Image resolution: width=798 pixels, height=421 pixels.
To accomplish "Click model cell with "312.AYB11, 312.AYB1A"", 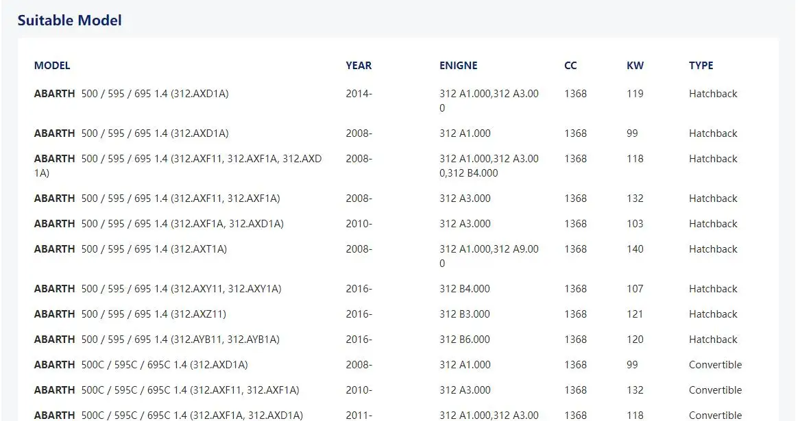I will pyautogui.click(x=157, y=340).
